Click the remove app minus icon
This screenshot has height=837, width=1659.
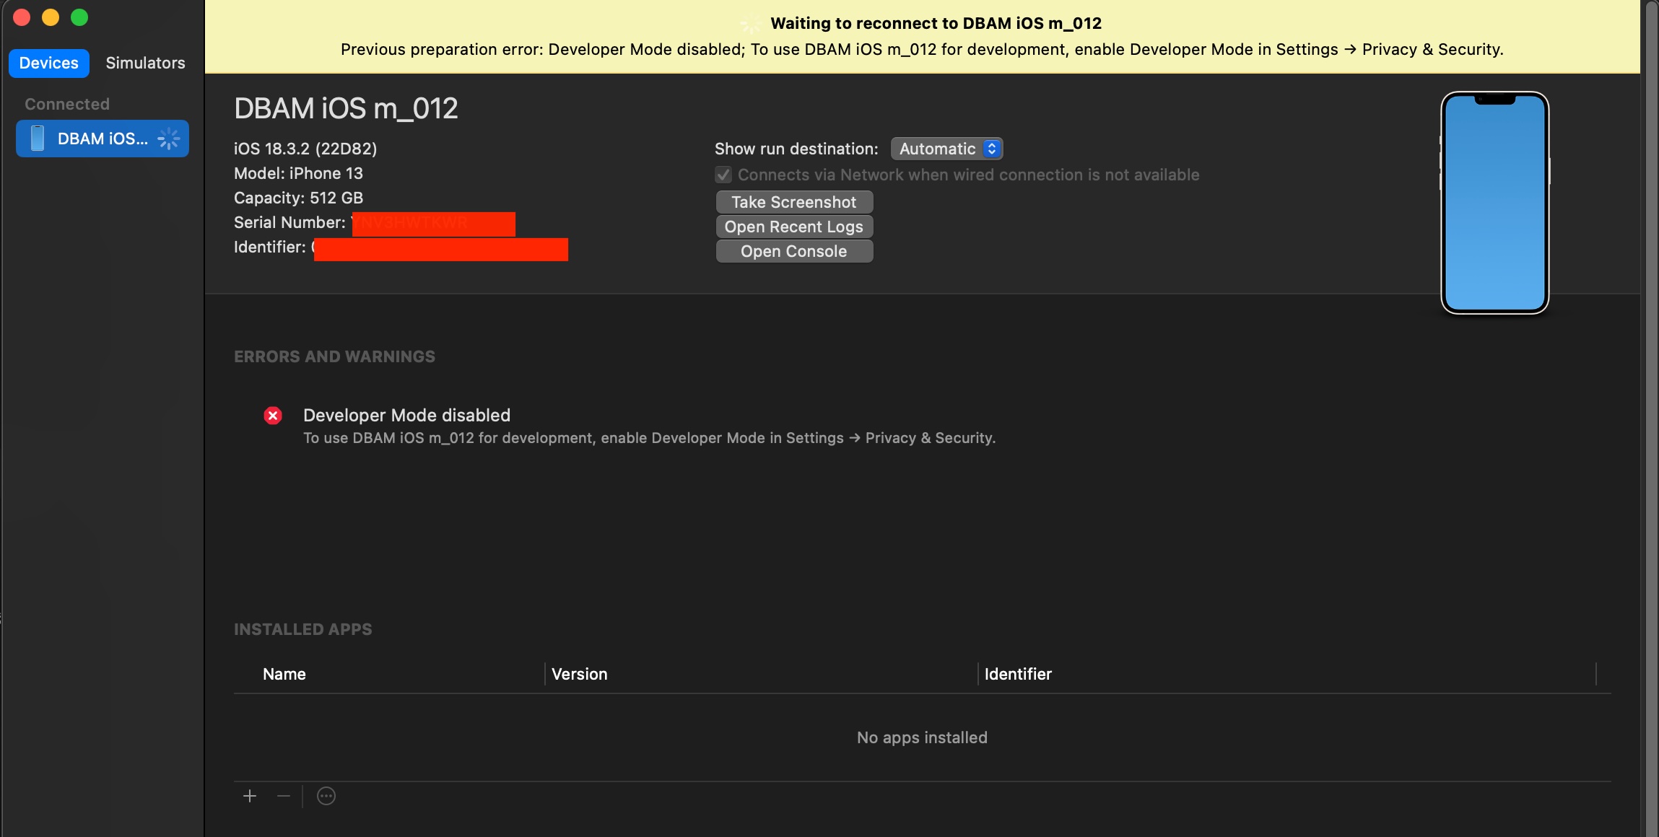[284, 796]
